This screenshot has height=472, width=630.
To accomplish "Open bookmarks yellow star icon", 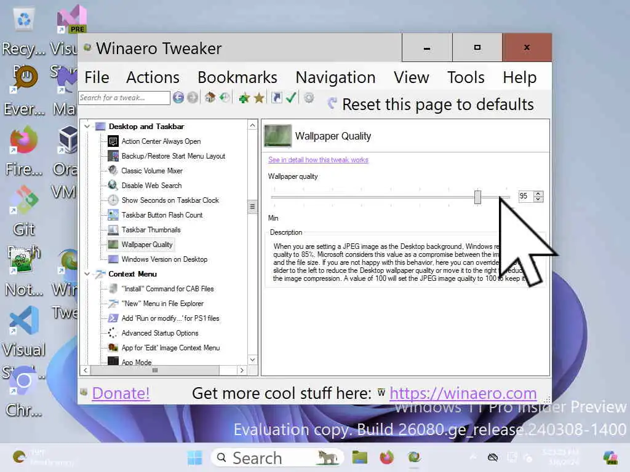I will point(259,98).
